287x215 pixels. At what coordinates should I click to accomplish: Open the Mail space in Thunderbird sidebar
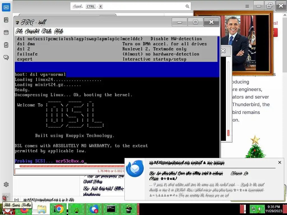6,7
